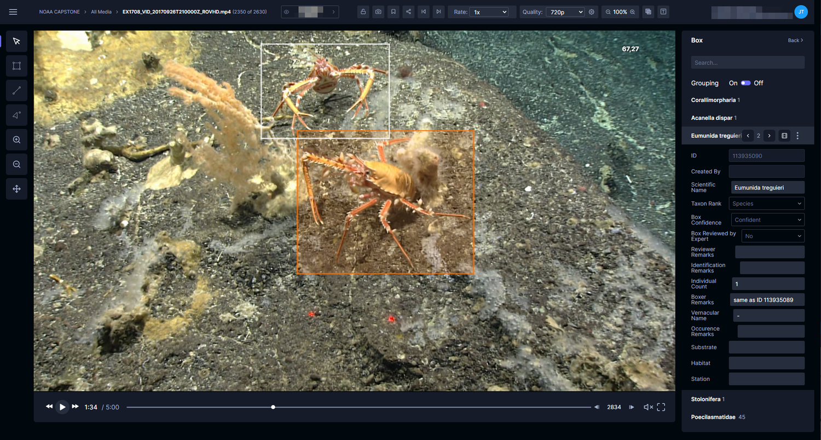Select the Eumunida treguieri group header
Screen dimensions: 821x440
pos(716,136)
